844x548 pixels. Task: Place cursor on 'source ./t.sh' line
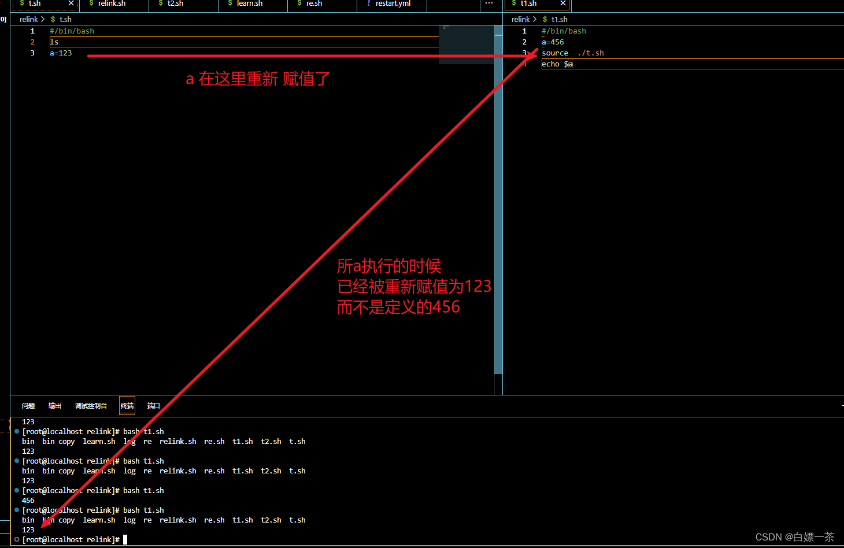click(573, 53)
